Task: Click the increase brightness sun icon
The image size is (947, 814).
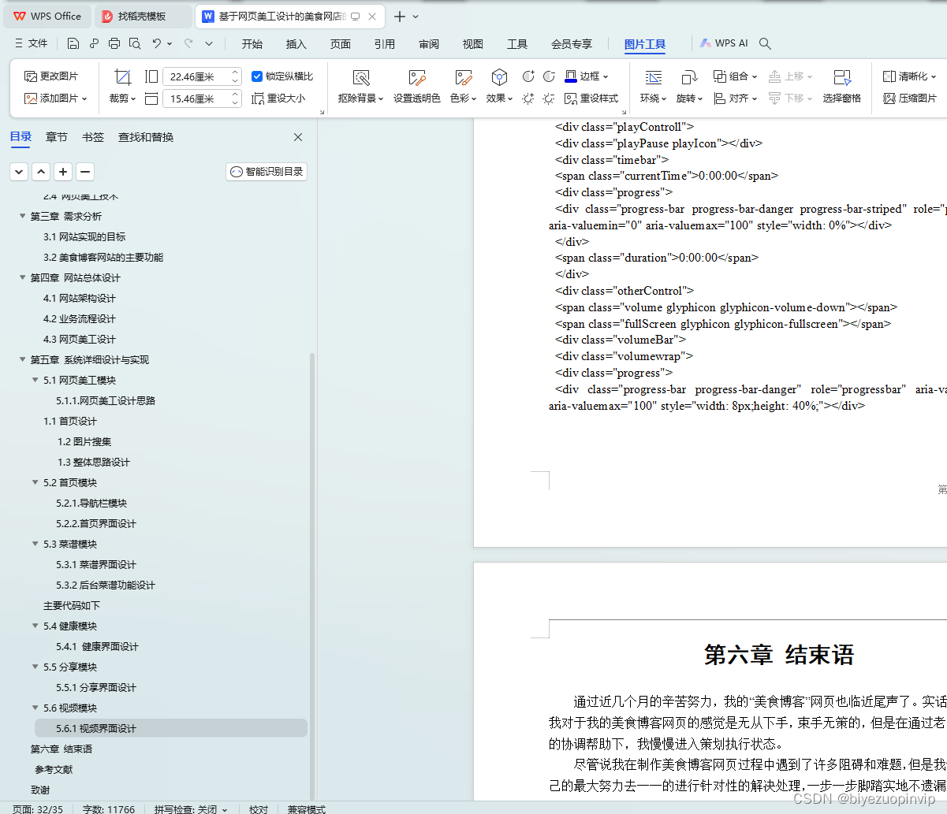Action: (x=528, y=98)
